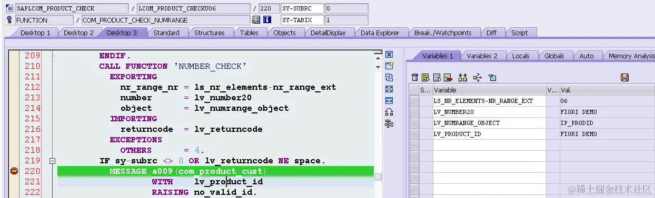655x198 pixels.
Task: Open the Structures tab
Action: (210, 33)
